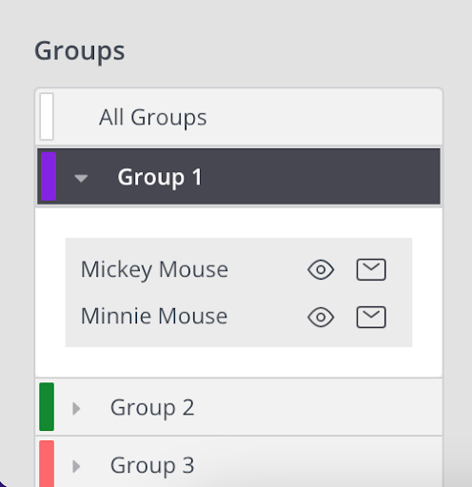
Task: Click the eye icon beside Mickey Mouse
Action: click(x=321, y=269)
